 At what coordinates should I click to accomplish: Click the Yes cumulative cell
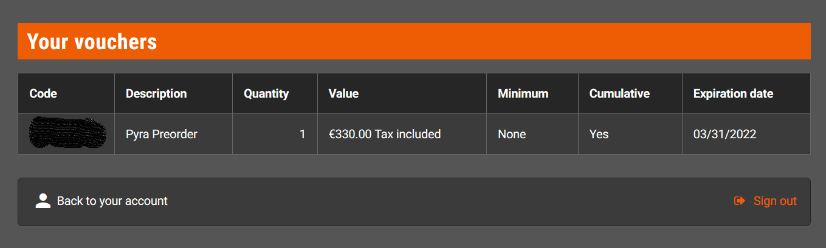599,134
